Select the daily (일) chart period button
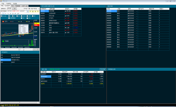 28,11
